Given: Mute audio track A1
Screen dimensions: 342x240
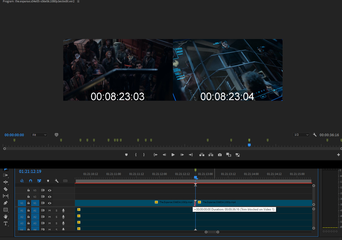Looking at the screenshot, I should point(49,210).
